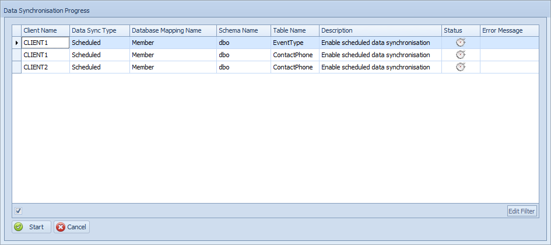This screenshot has width=551, height=245.
Task: Click the stopwatch status icon for CLIENT2 row
Action: (x=461, y=66)
